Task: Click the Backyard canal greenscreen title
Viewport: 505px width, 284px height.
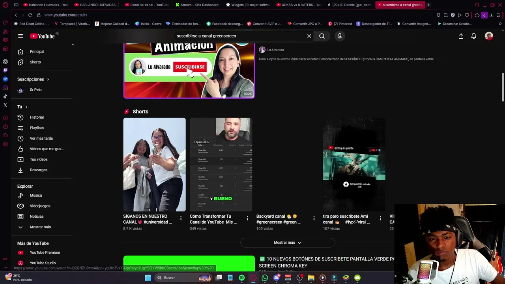Action: pos(278,219)
